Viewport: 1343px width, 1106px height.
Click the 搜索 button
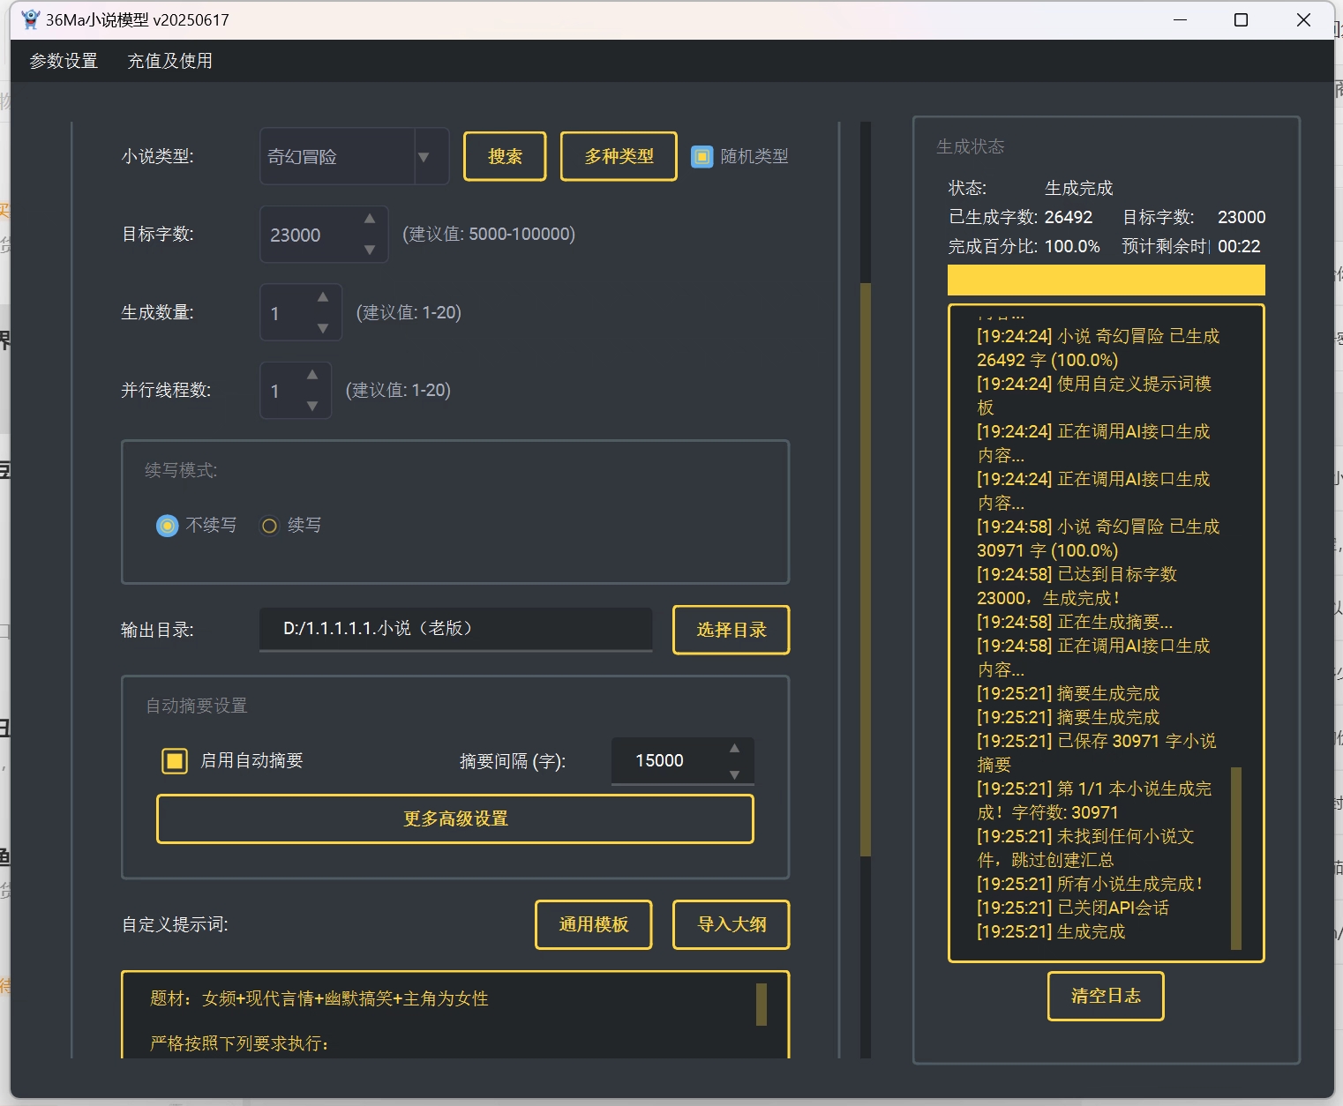click(504, 156)
